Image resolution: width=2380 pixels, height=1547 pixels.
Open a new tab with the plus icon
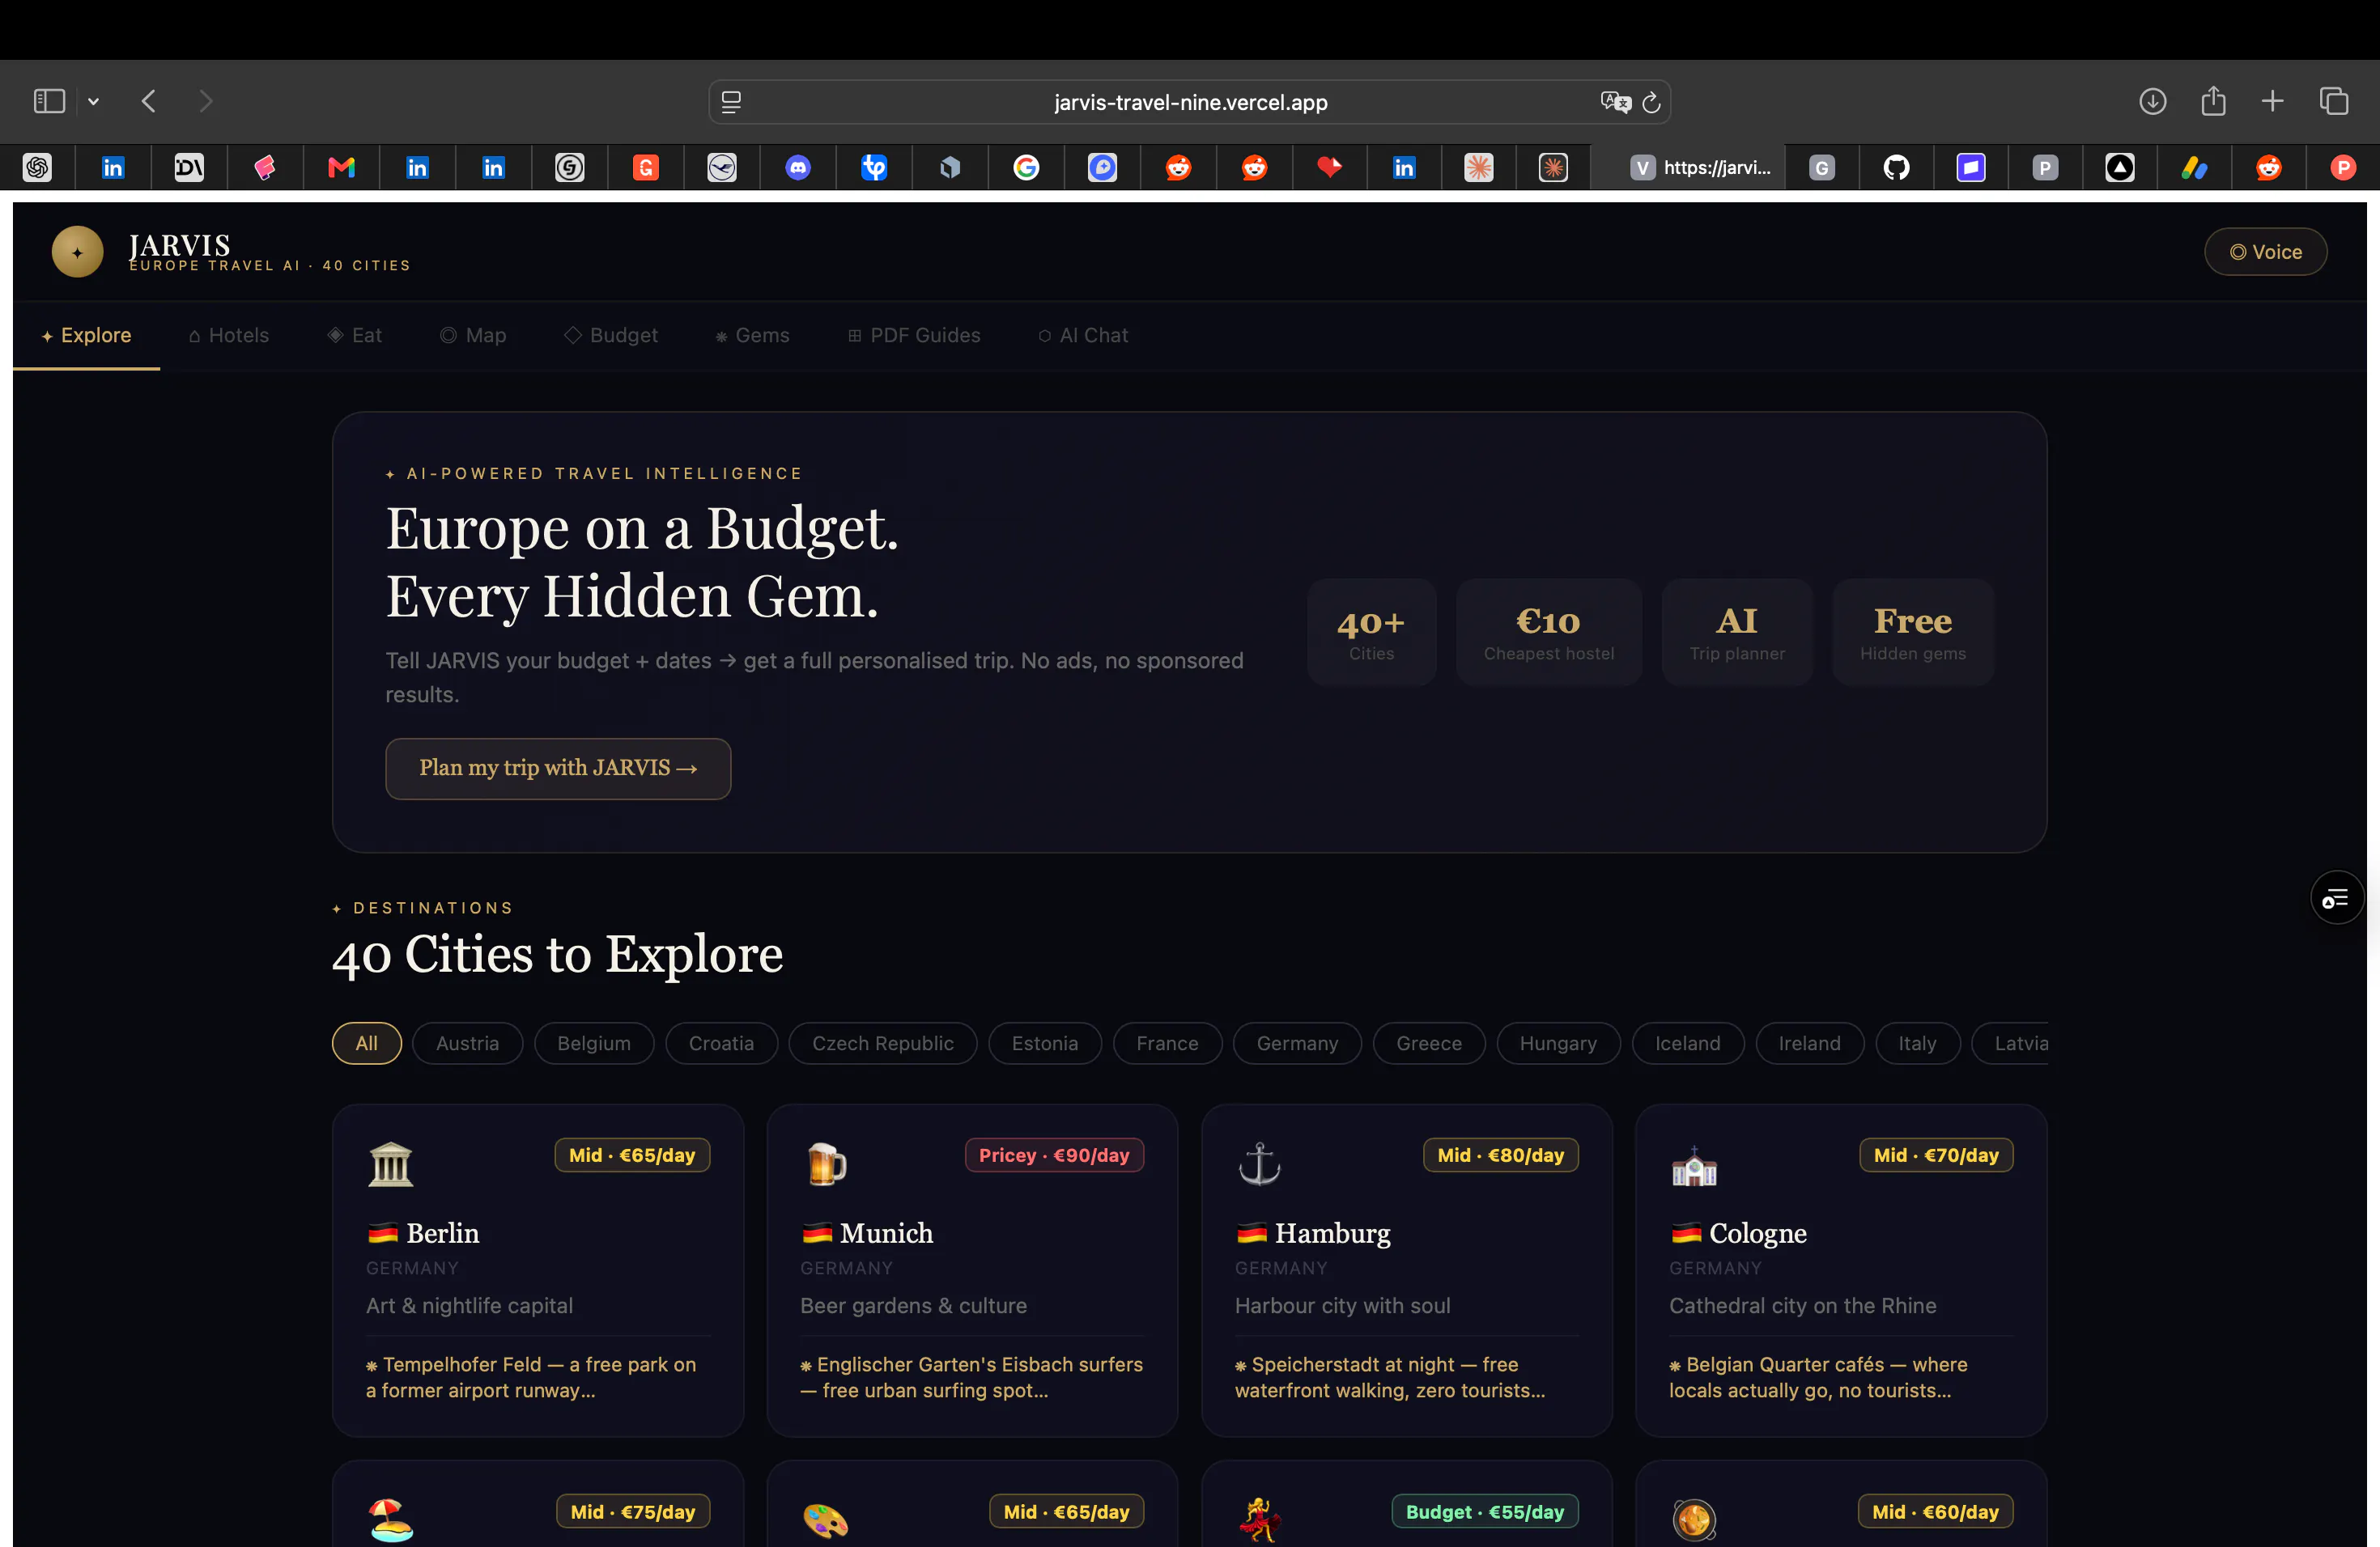click(2272, 101)
